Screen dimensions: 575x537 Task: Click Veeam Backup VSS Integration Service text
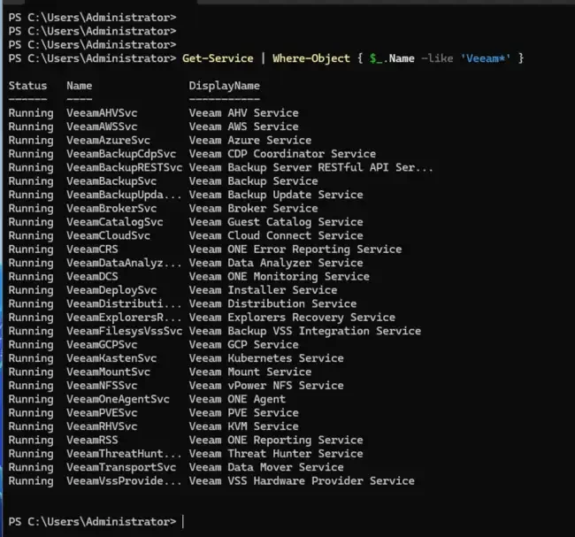[305, 331]
